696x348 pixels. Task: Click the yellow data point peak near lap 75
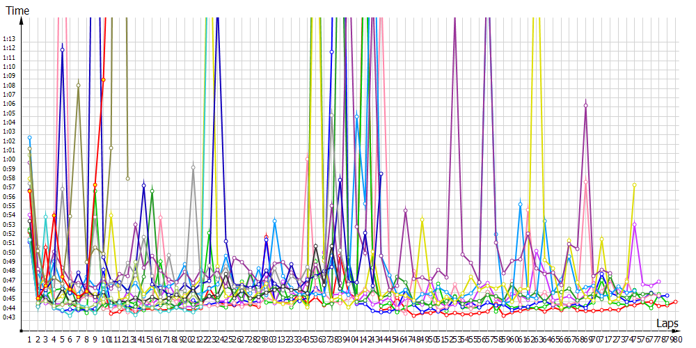tap(634, 185)
